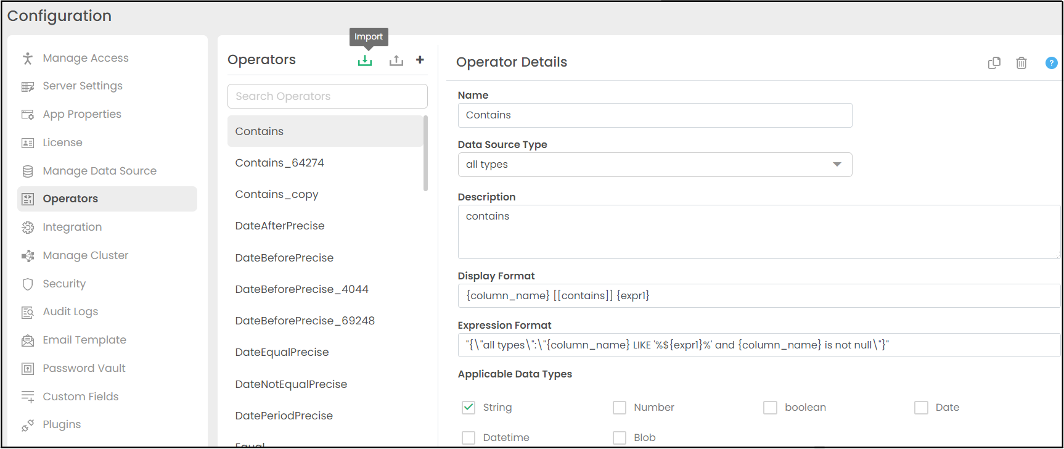Click the Search Operators input field
1064x449 pixels.
tap(327, 96)
